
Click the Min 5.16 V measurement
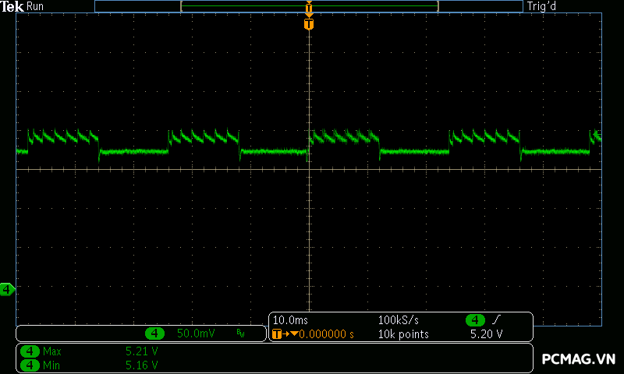pyautogui.click(x=141, y=365)
